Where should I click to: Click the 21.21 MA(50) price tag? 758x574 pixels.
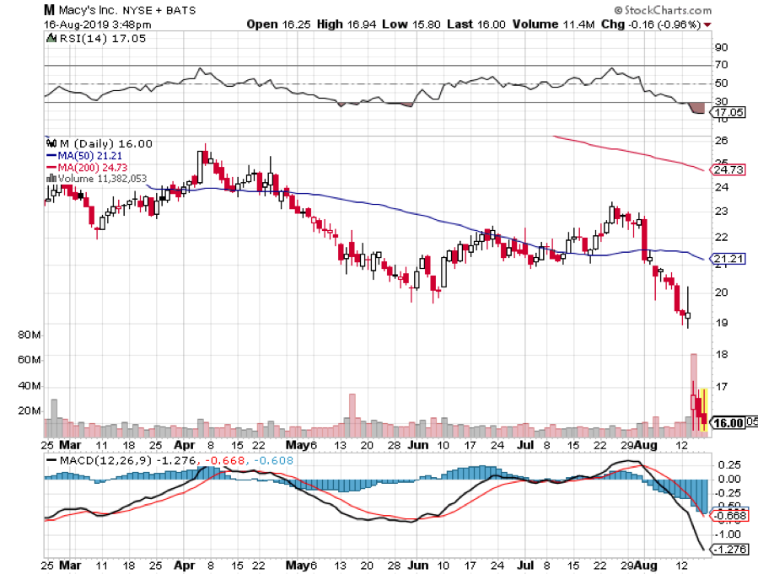pos(728,259)
